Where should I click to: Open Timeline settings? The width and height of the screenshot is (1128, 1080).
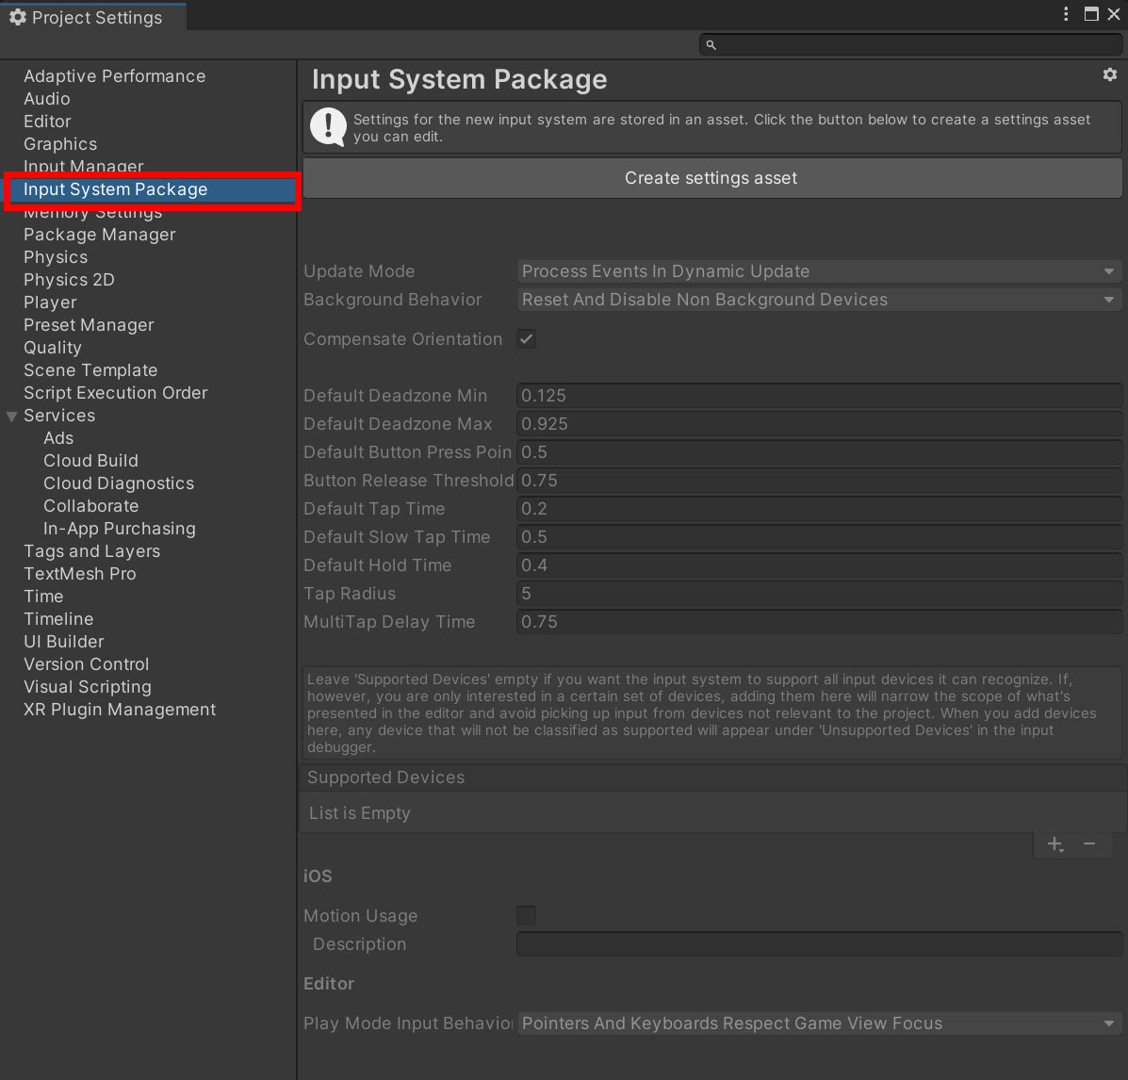pos(58,619)
